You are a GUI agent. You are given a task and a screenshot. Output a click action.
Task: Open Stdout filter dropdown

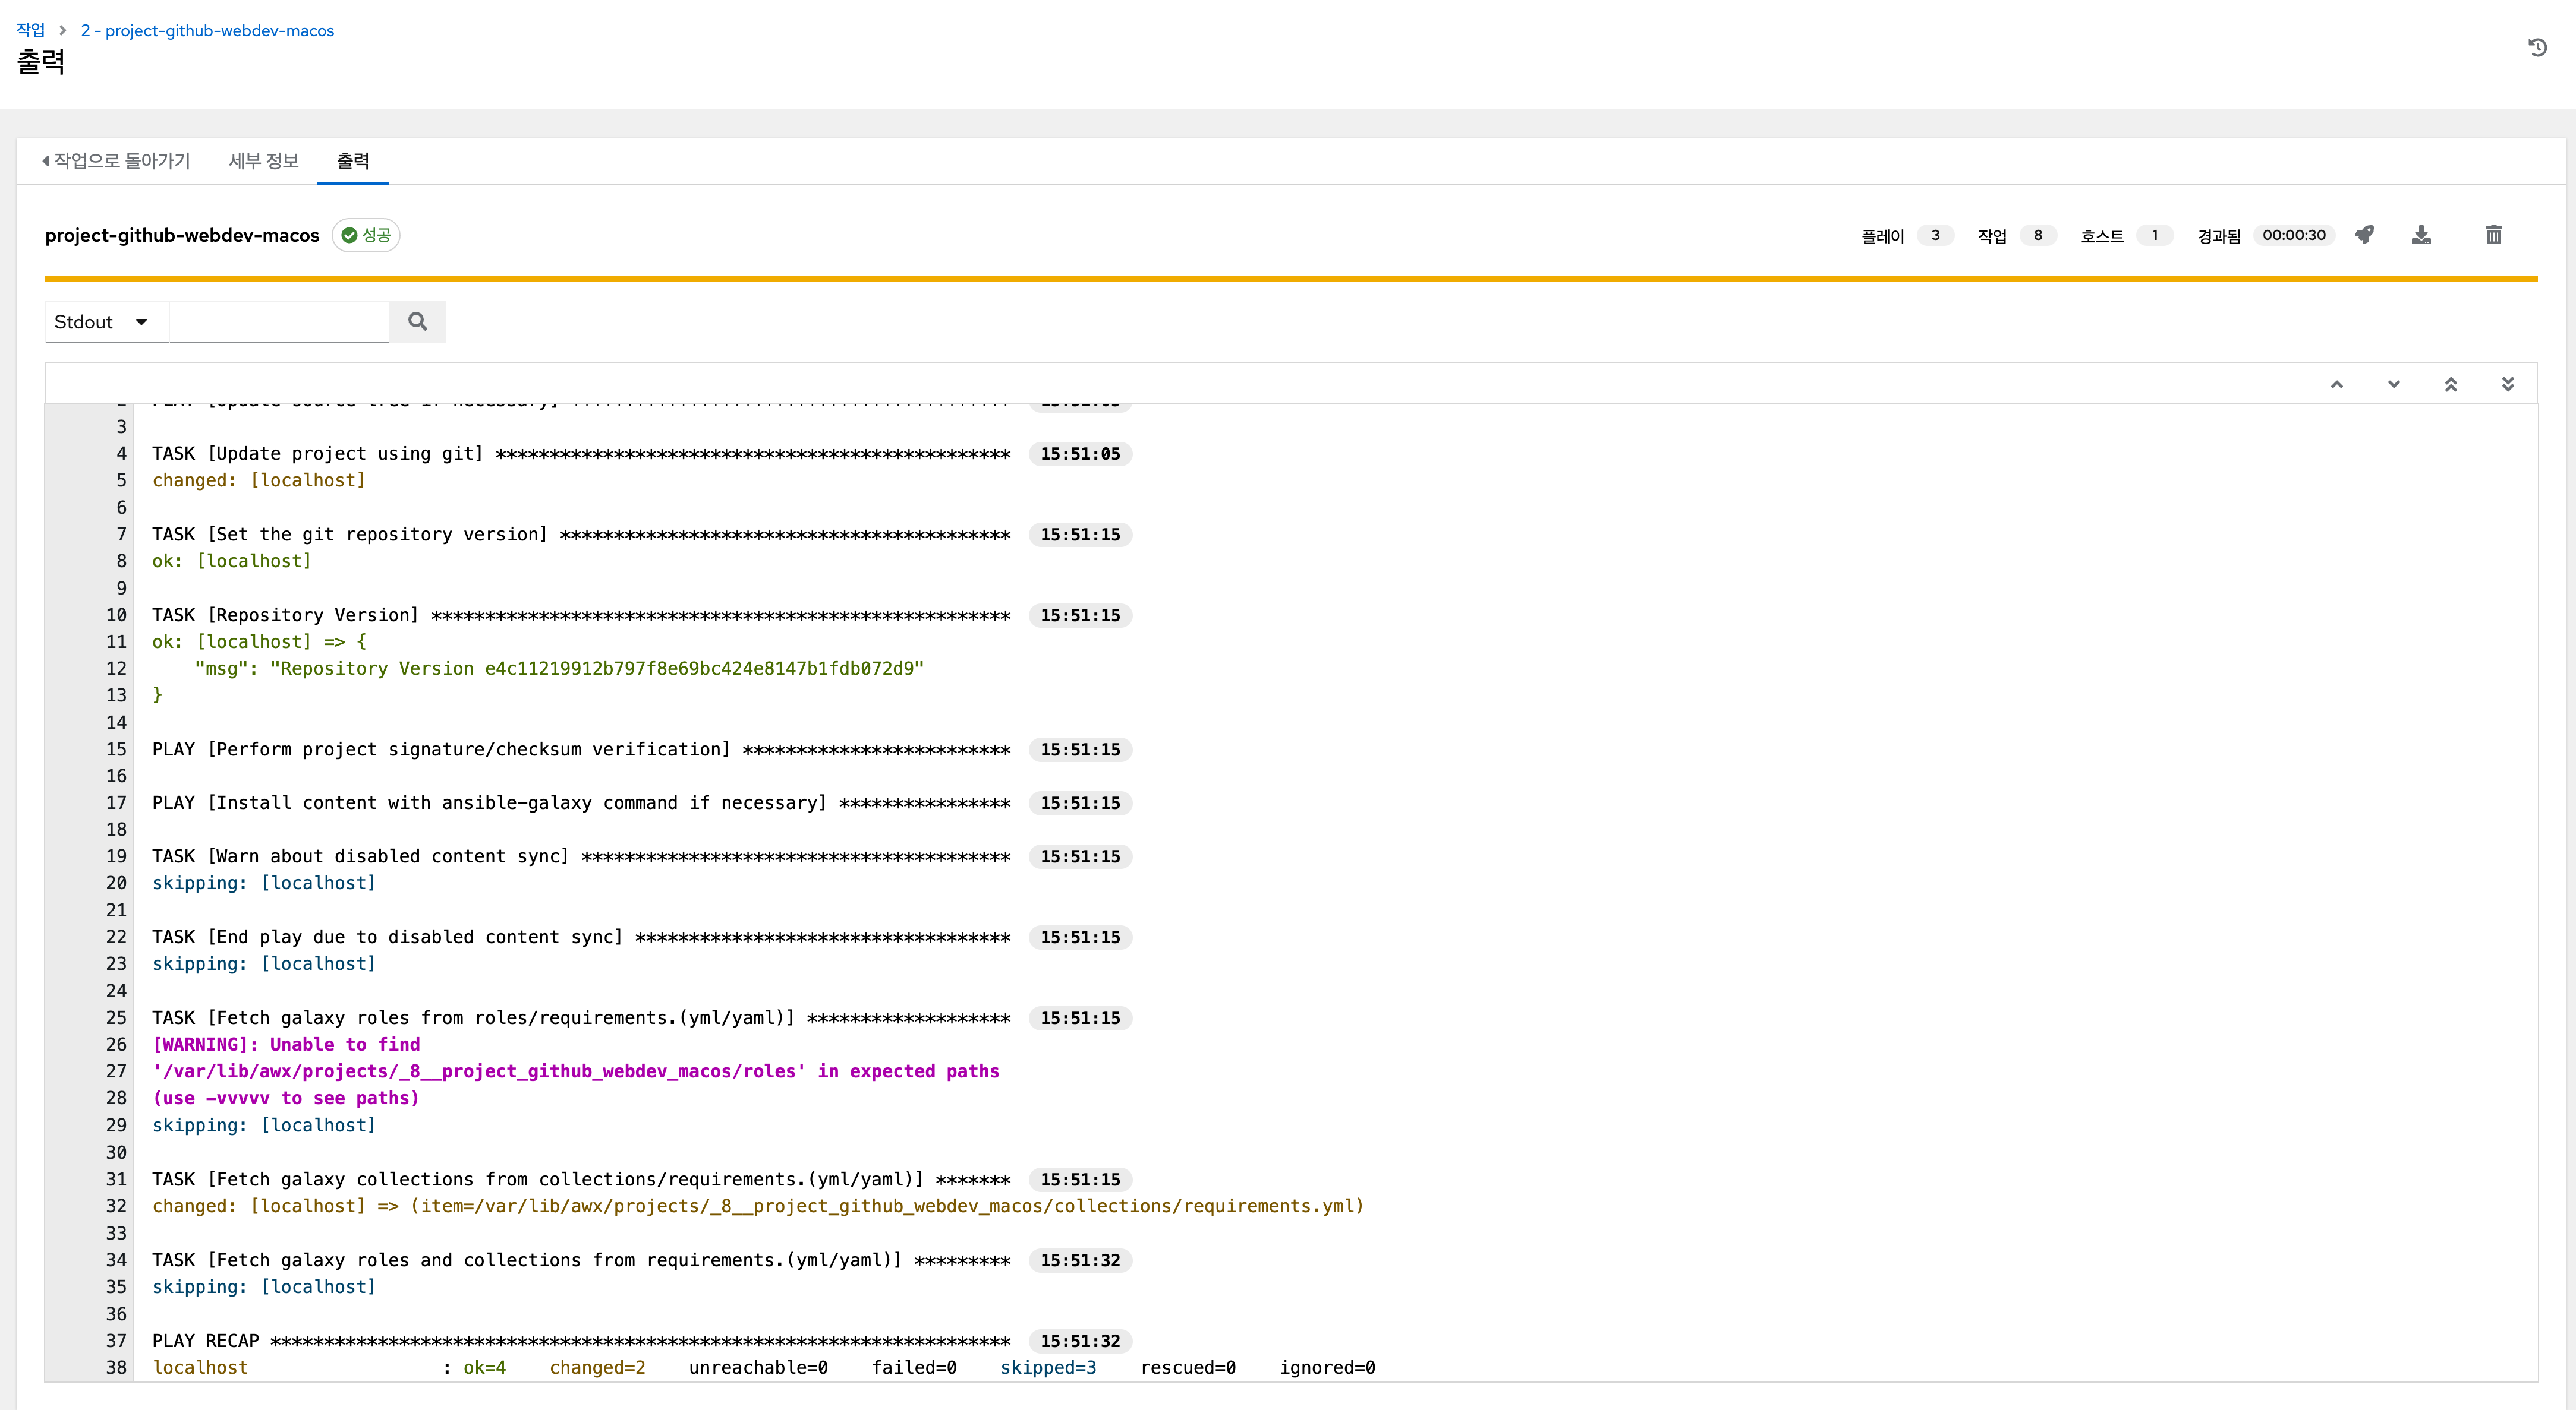[107, 322]
